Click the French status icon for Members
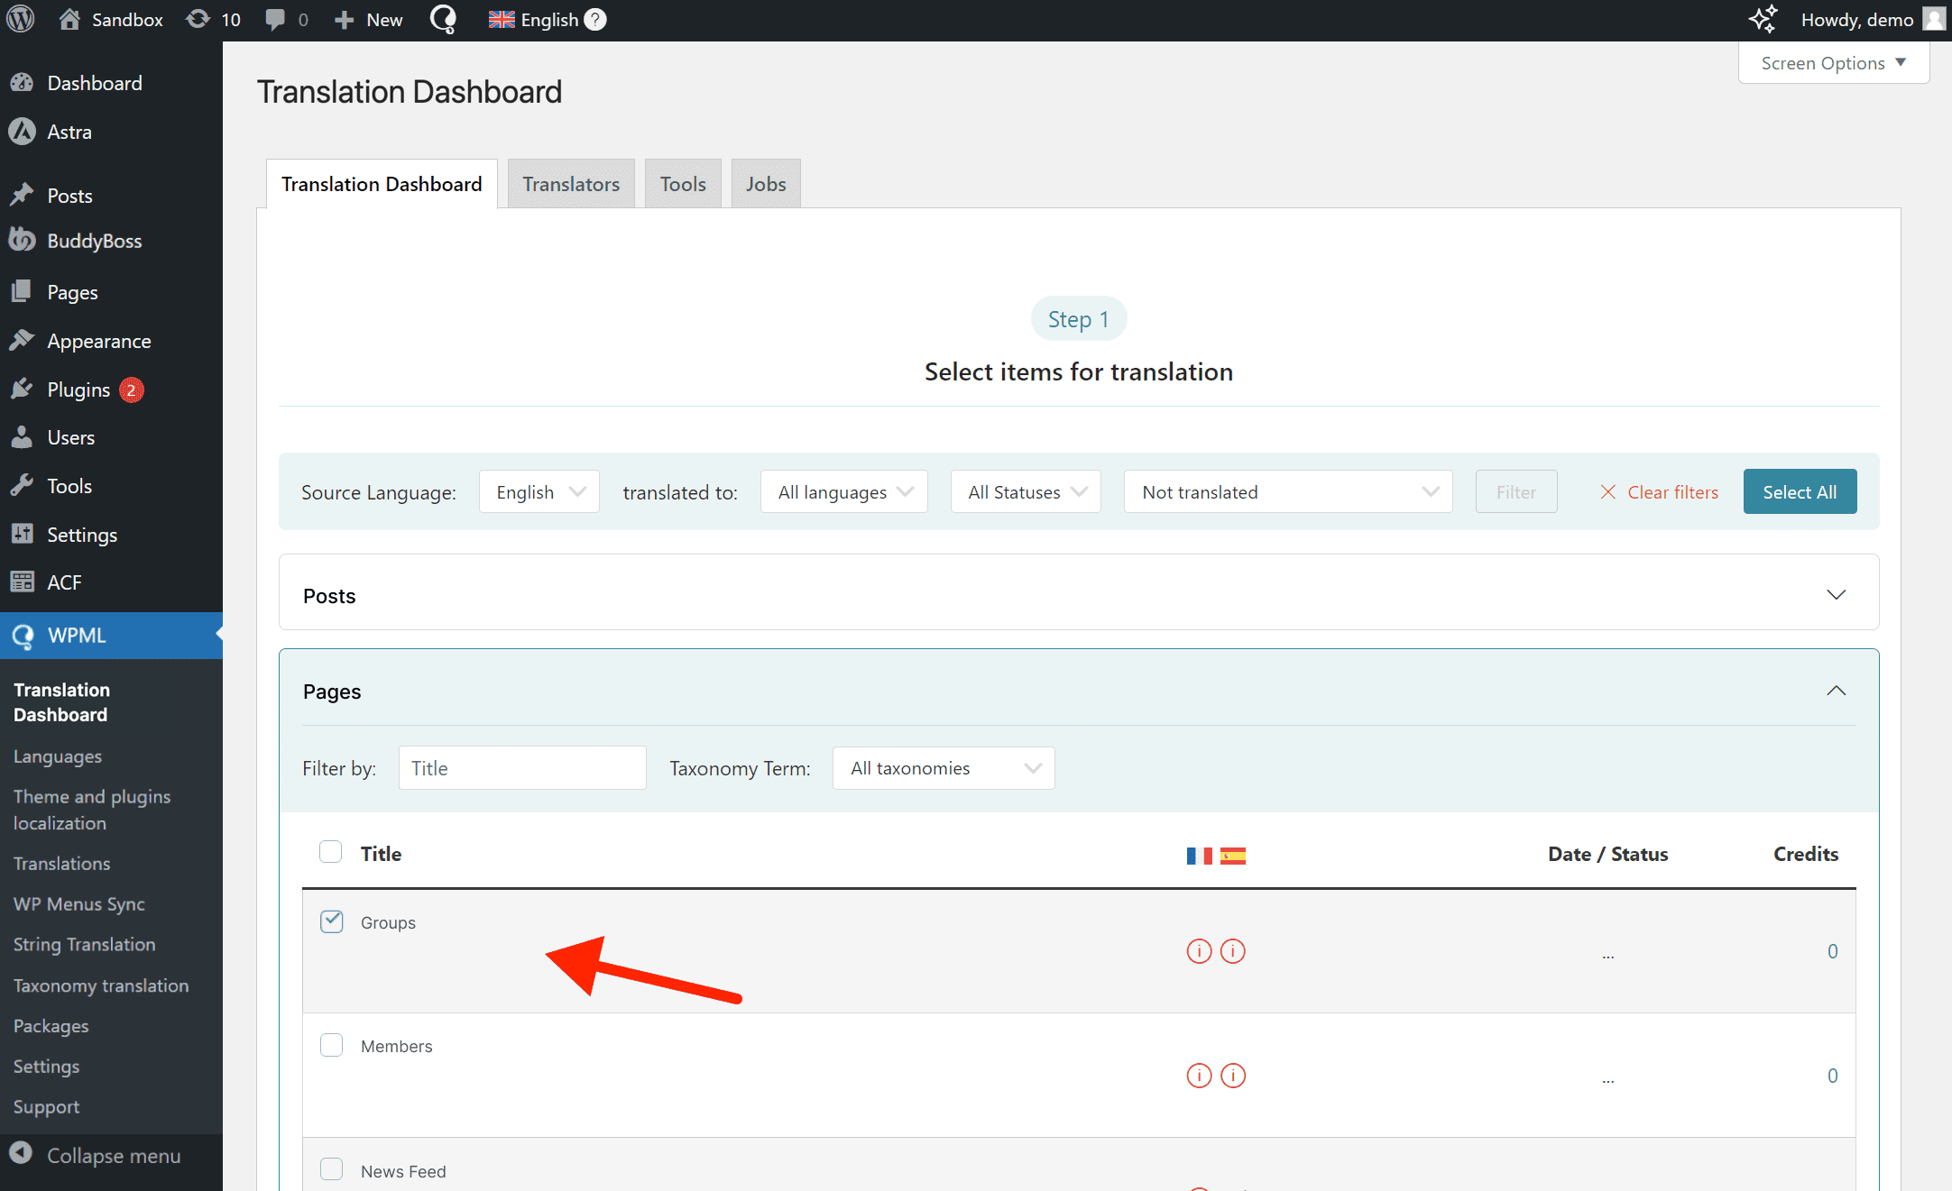 tap(1199, 1076)
